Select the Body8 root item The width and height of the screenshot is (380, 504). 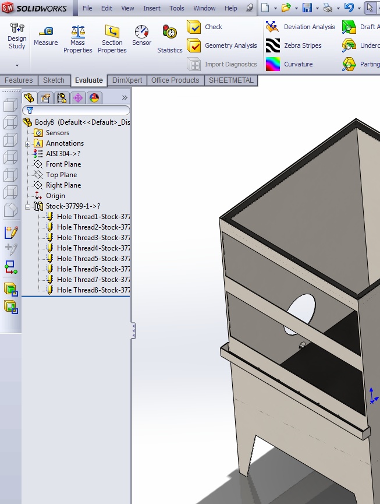76,122
